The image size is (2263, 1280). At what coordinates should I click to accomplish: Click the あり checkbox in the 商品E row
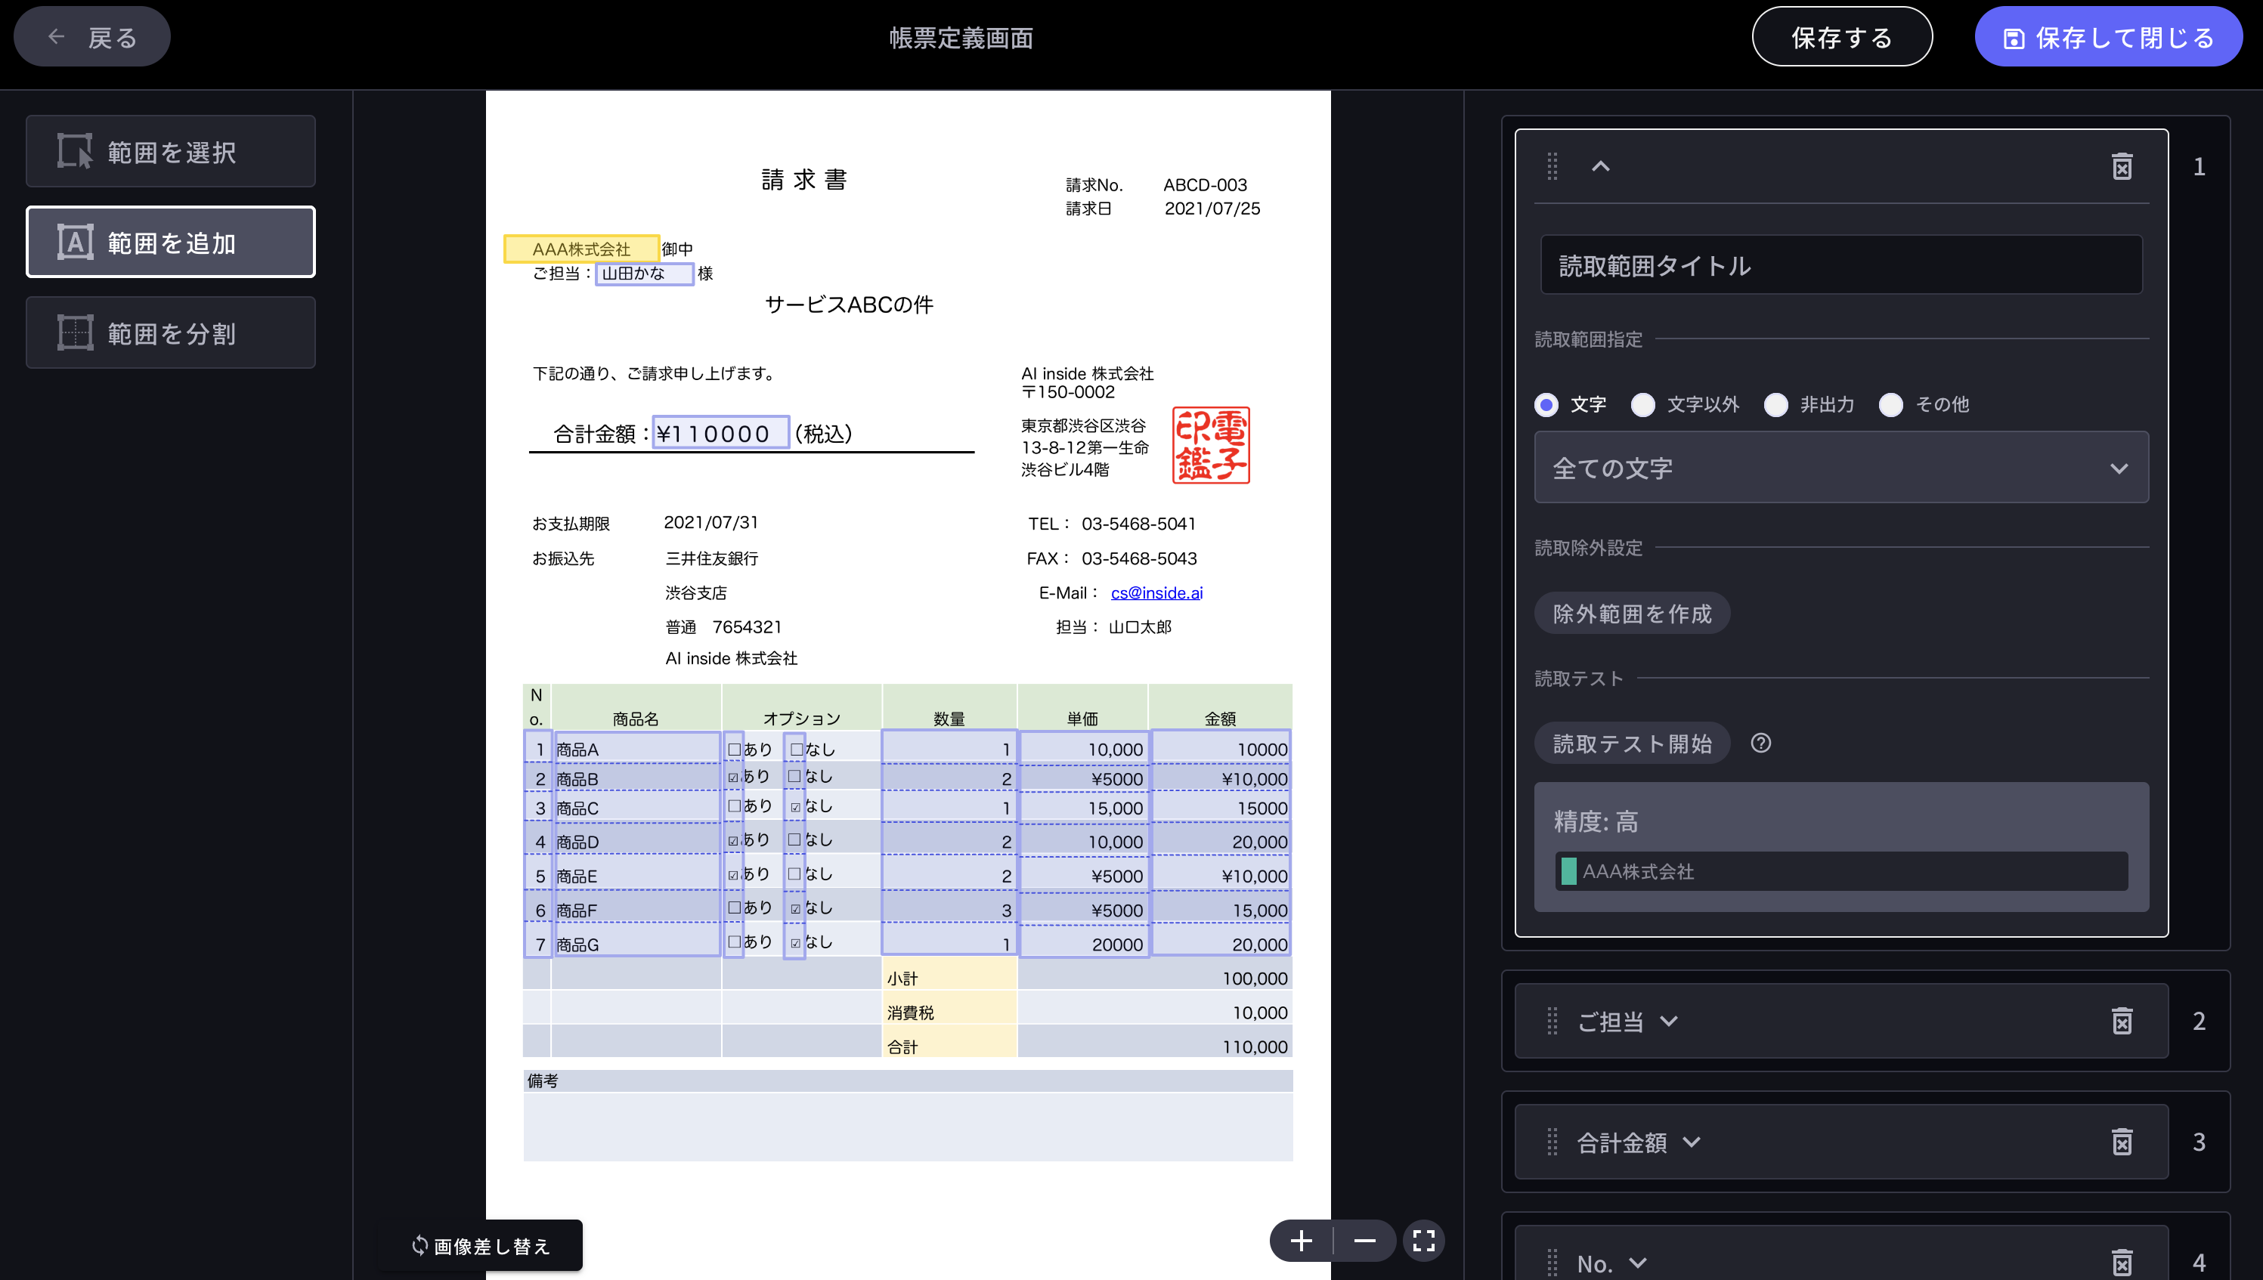point(733,875)
